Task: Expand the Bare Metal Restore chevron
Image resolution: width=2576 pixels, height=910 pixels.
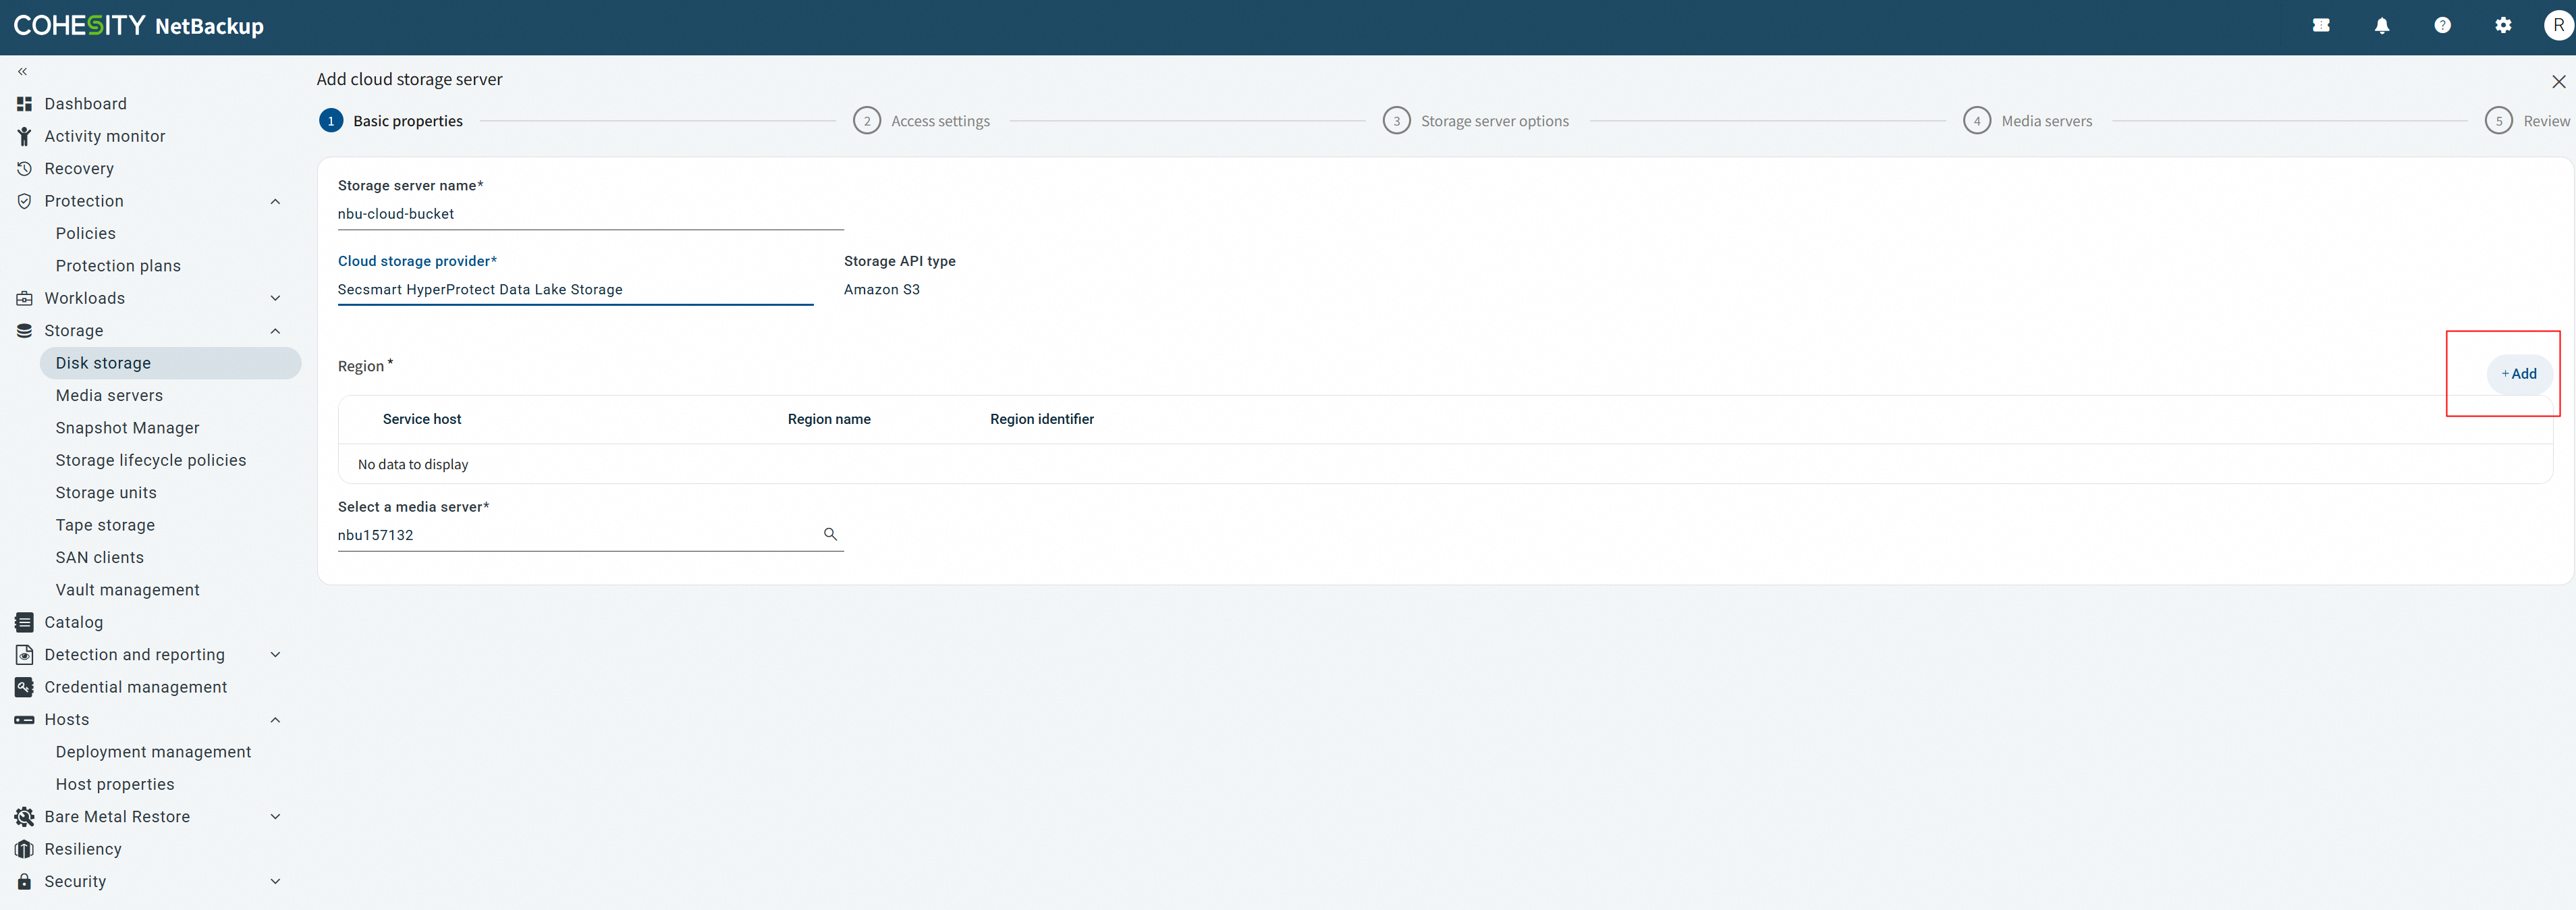Action: [275, 817]
